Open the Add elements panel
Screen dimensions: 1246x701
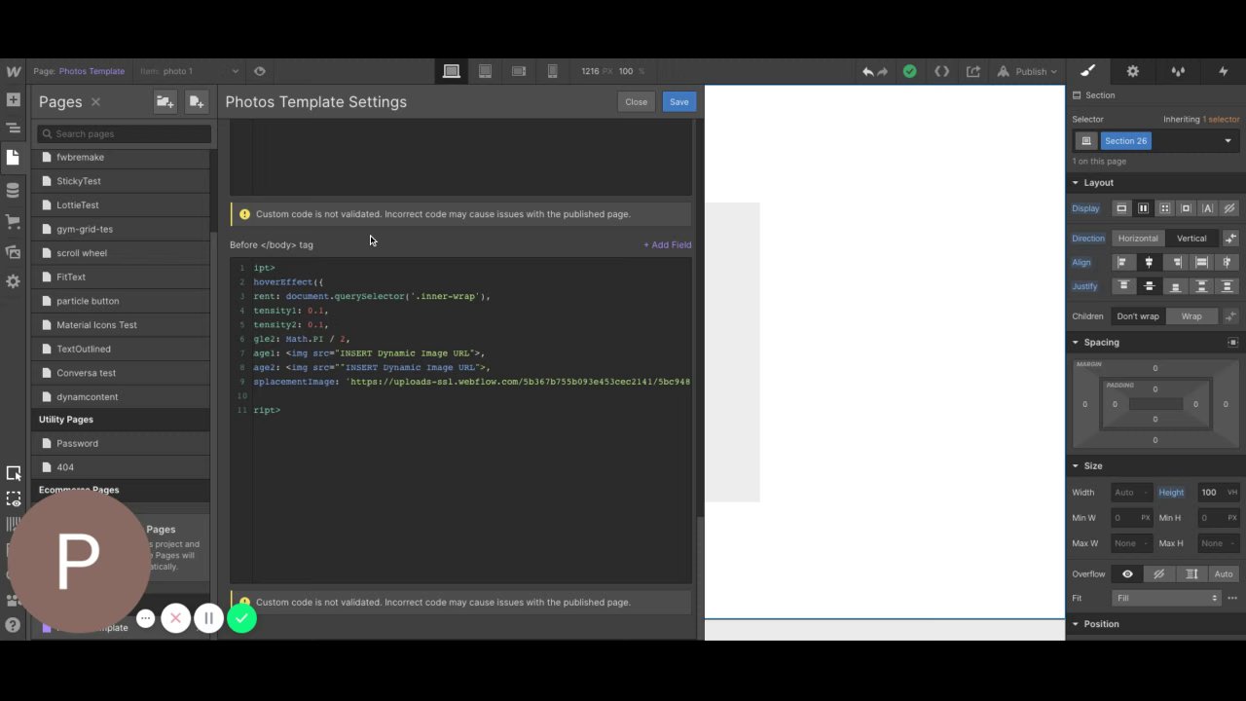(x=13, y=100)
